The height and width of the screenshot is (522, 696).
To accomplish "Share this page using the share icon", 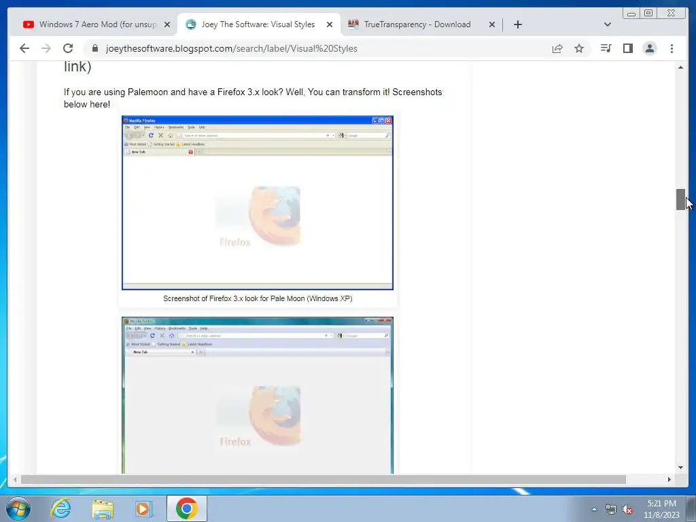I will coord(557,48).
